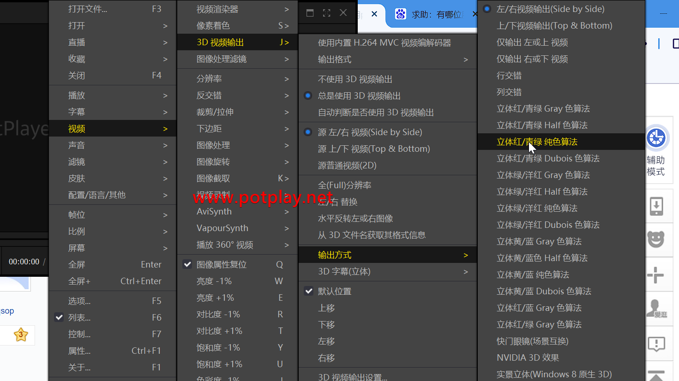Select 立体红/青绿 Dubois 色算法
Viewport: 679px width, 381px height.
[x=561, y=158]
